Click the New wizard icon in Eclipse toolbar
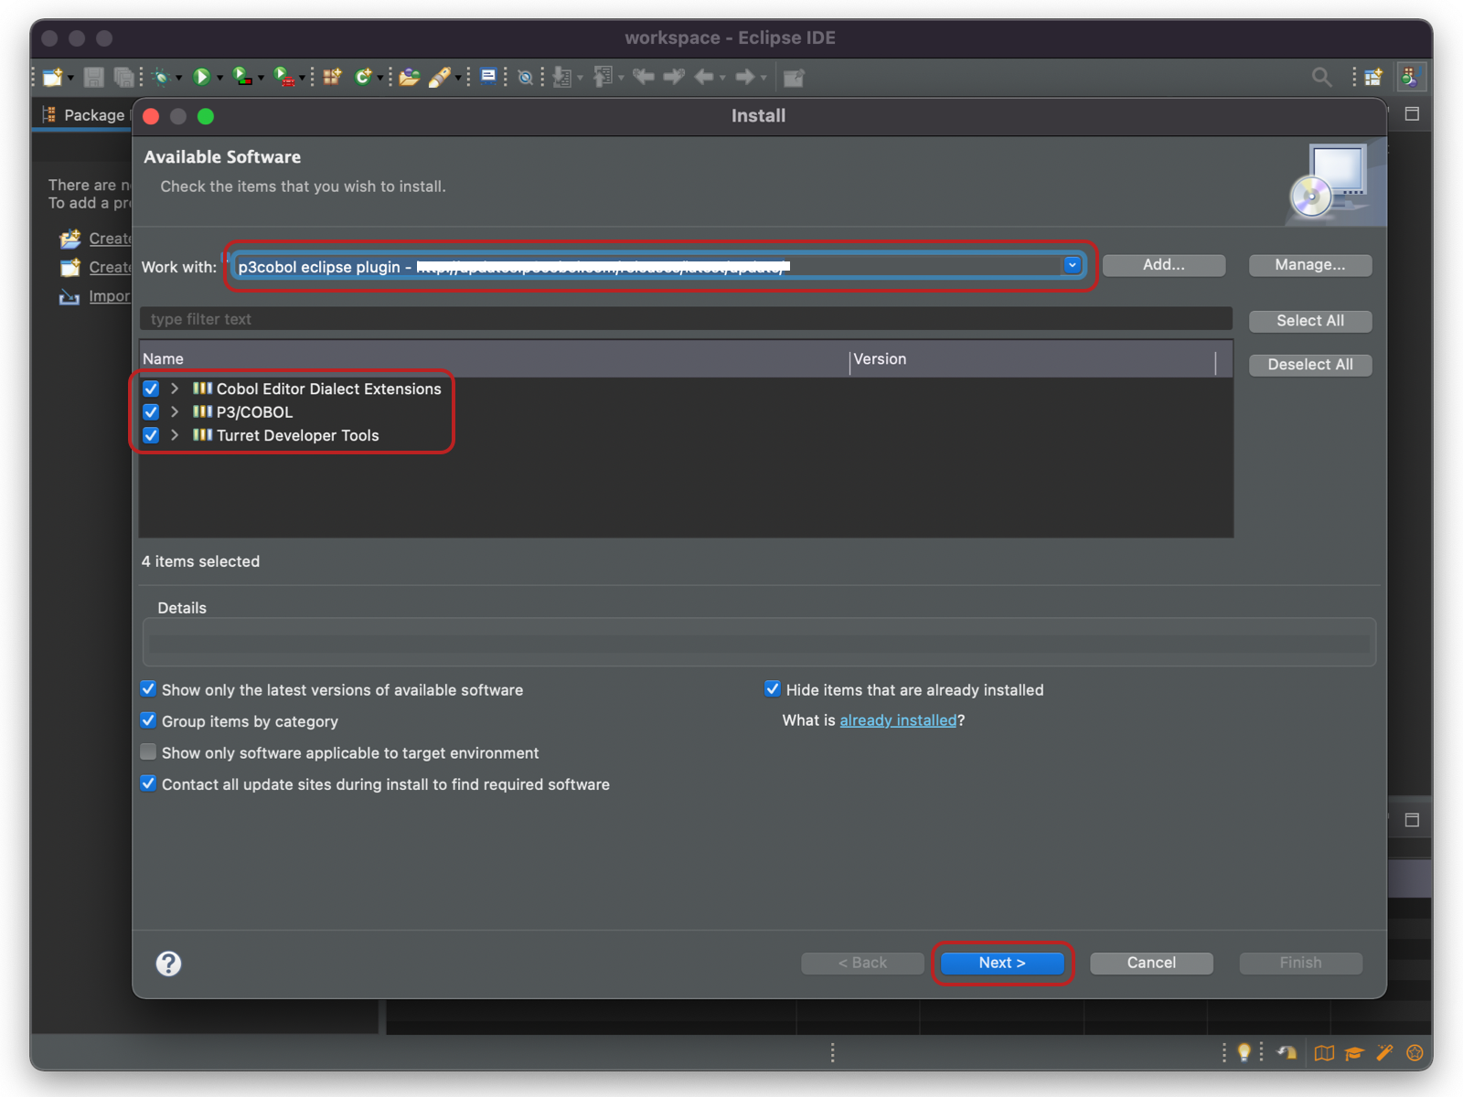Screen dimensions: 1463x1097 tap(53, 78)
